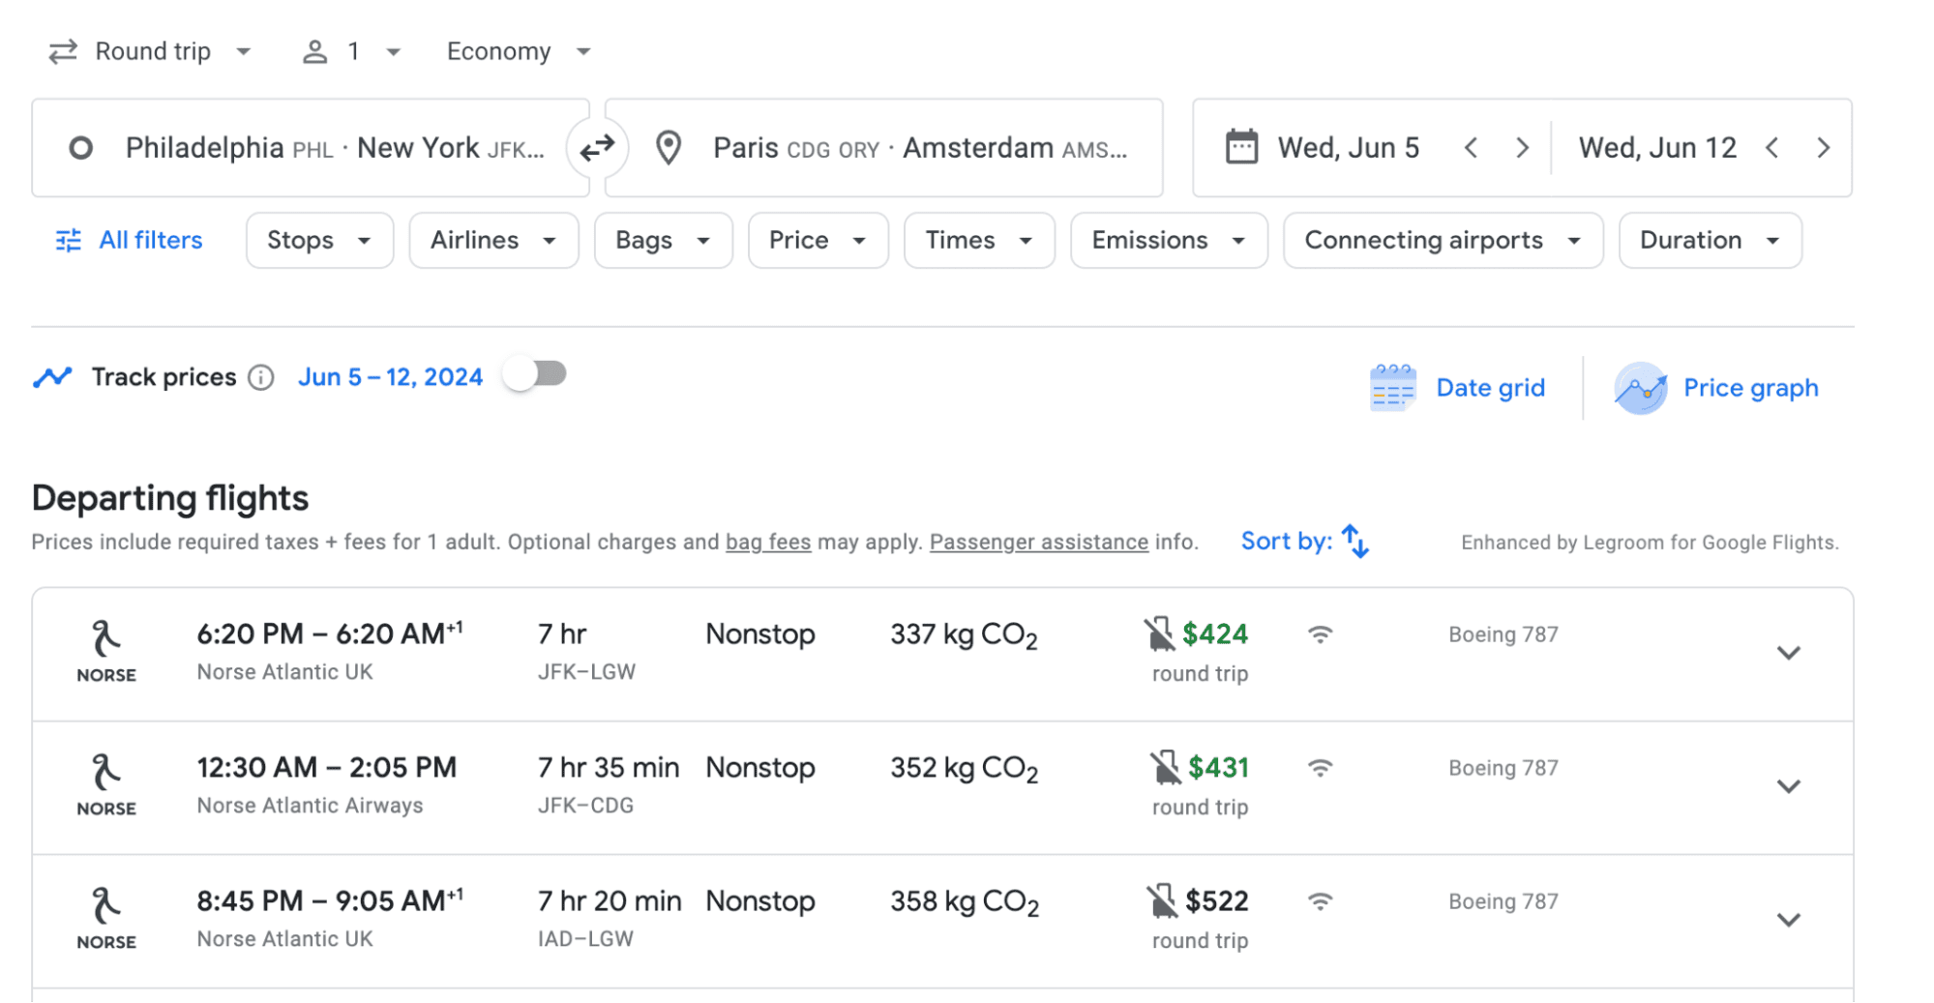Select the 6:20 PM – 6:20 AM flight
Image resolution: width=1934 pixels, height=1003 pixels.
click(942, 654)
